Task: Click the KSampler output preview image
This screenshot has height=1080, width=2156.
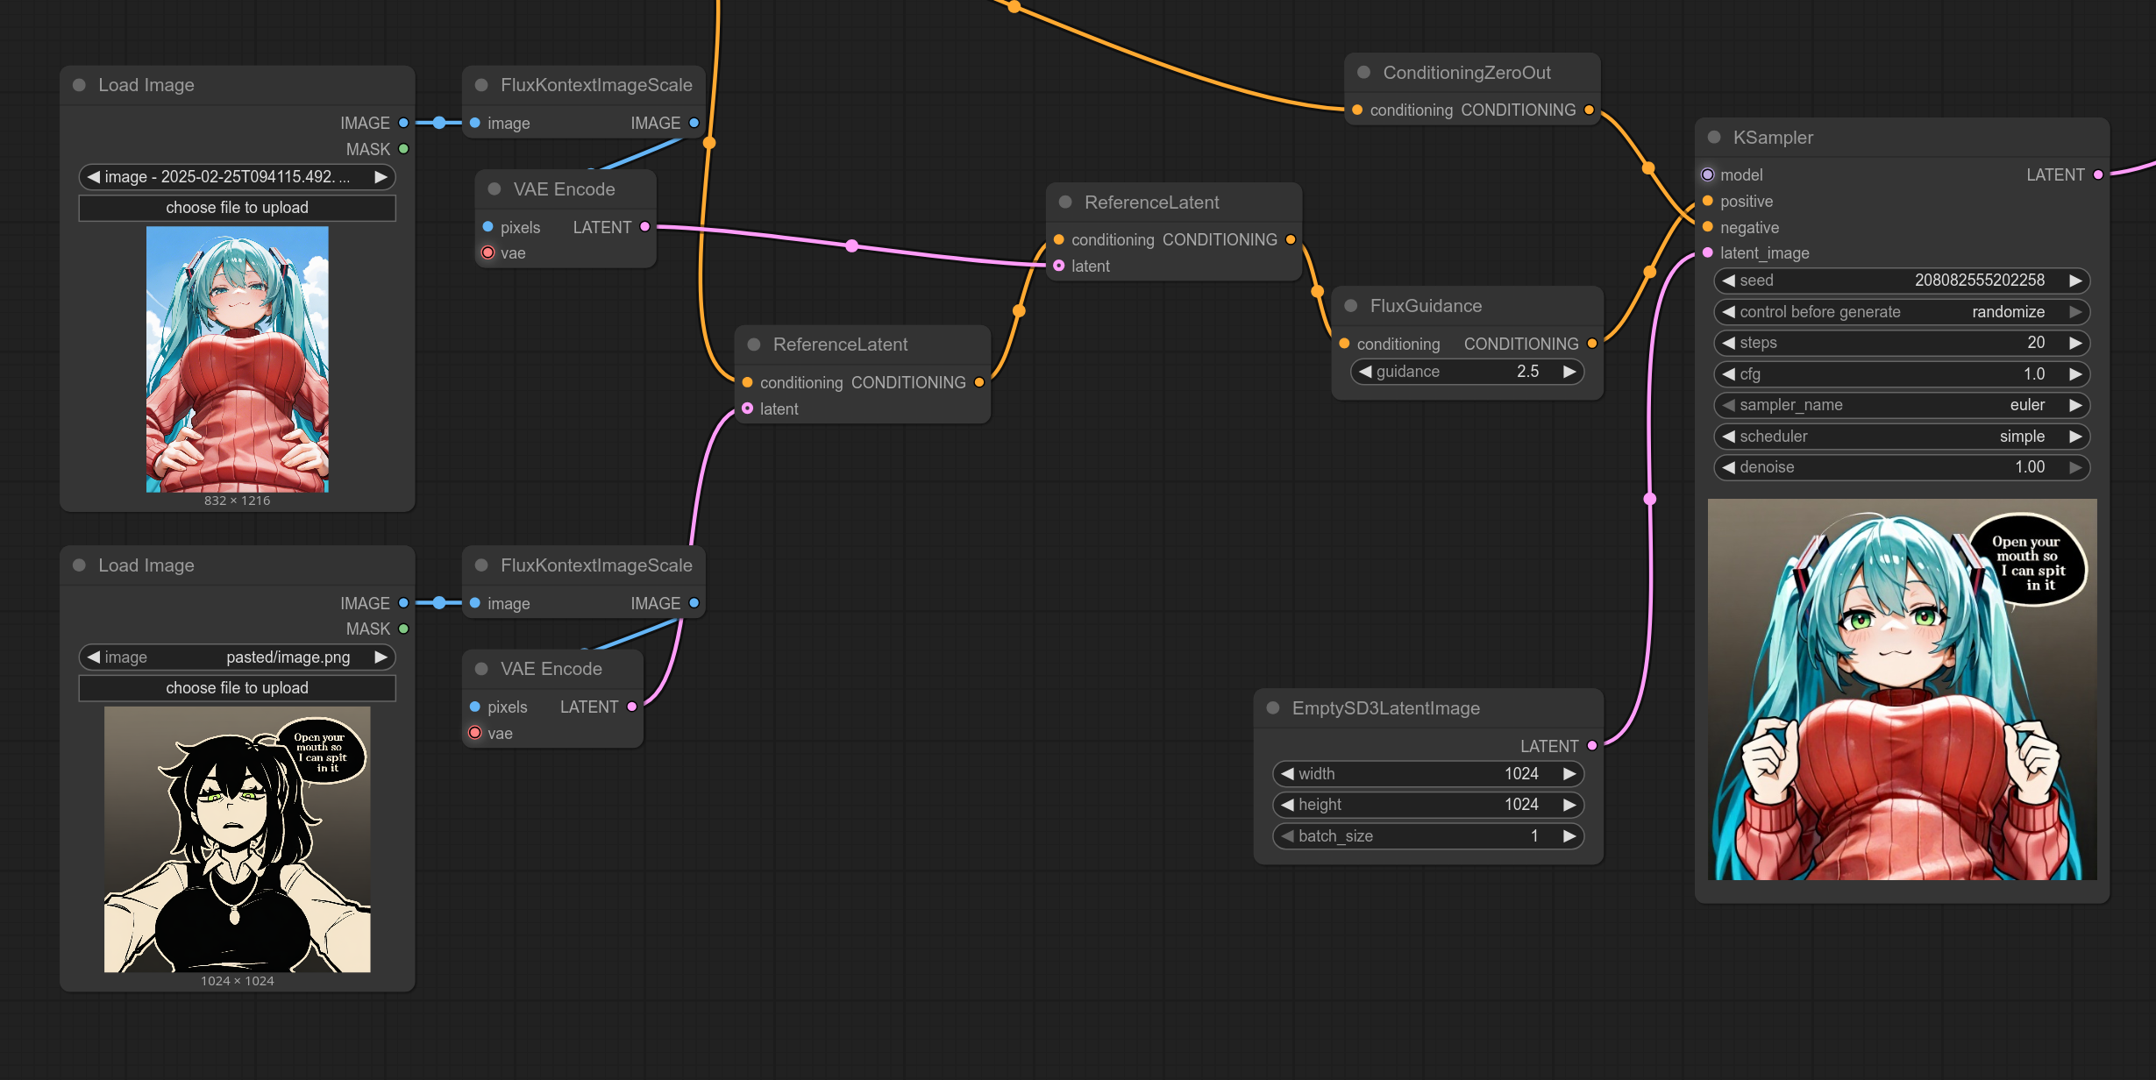Action: point(1902,690)
